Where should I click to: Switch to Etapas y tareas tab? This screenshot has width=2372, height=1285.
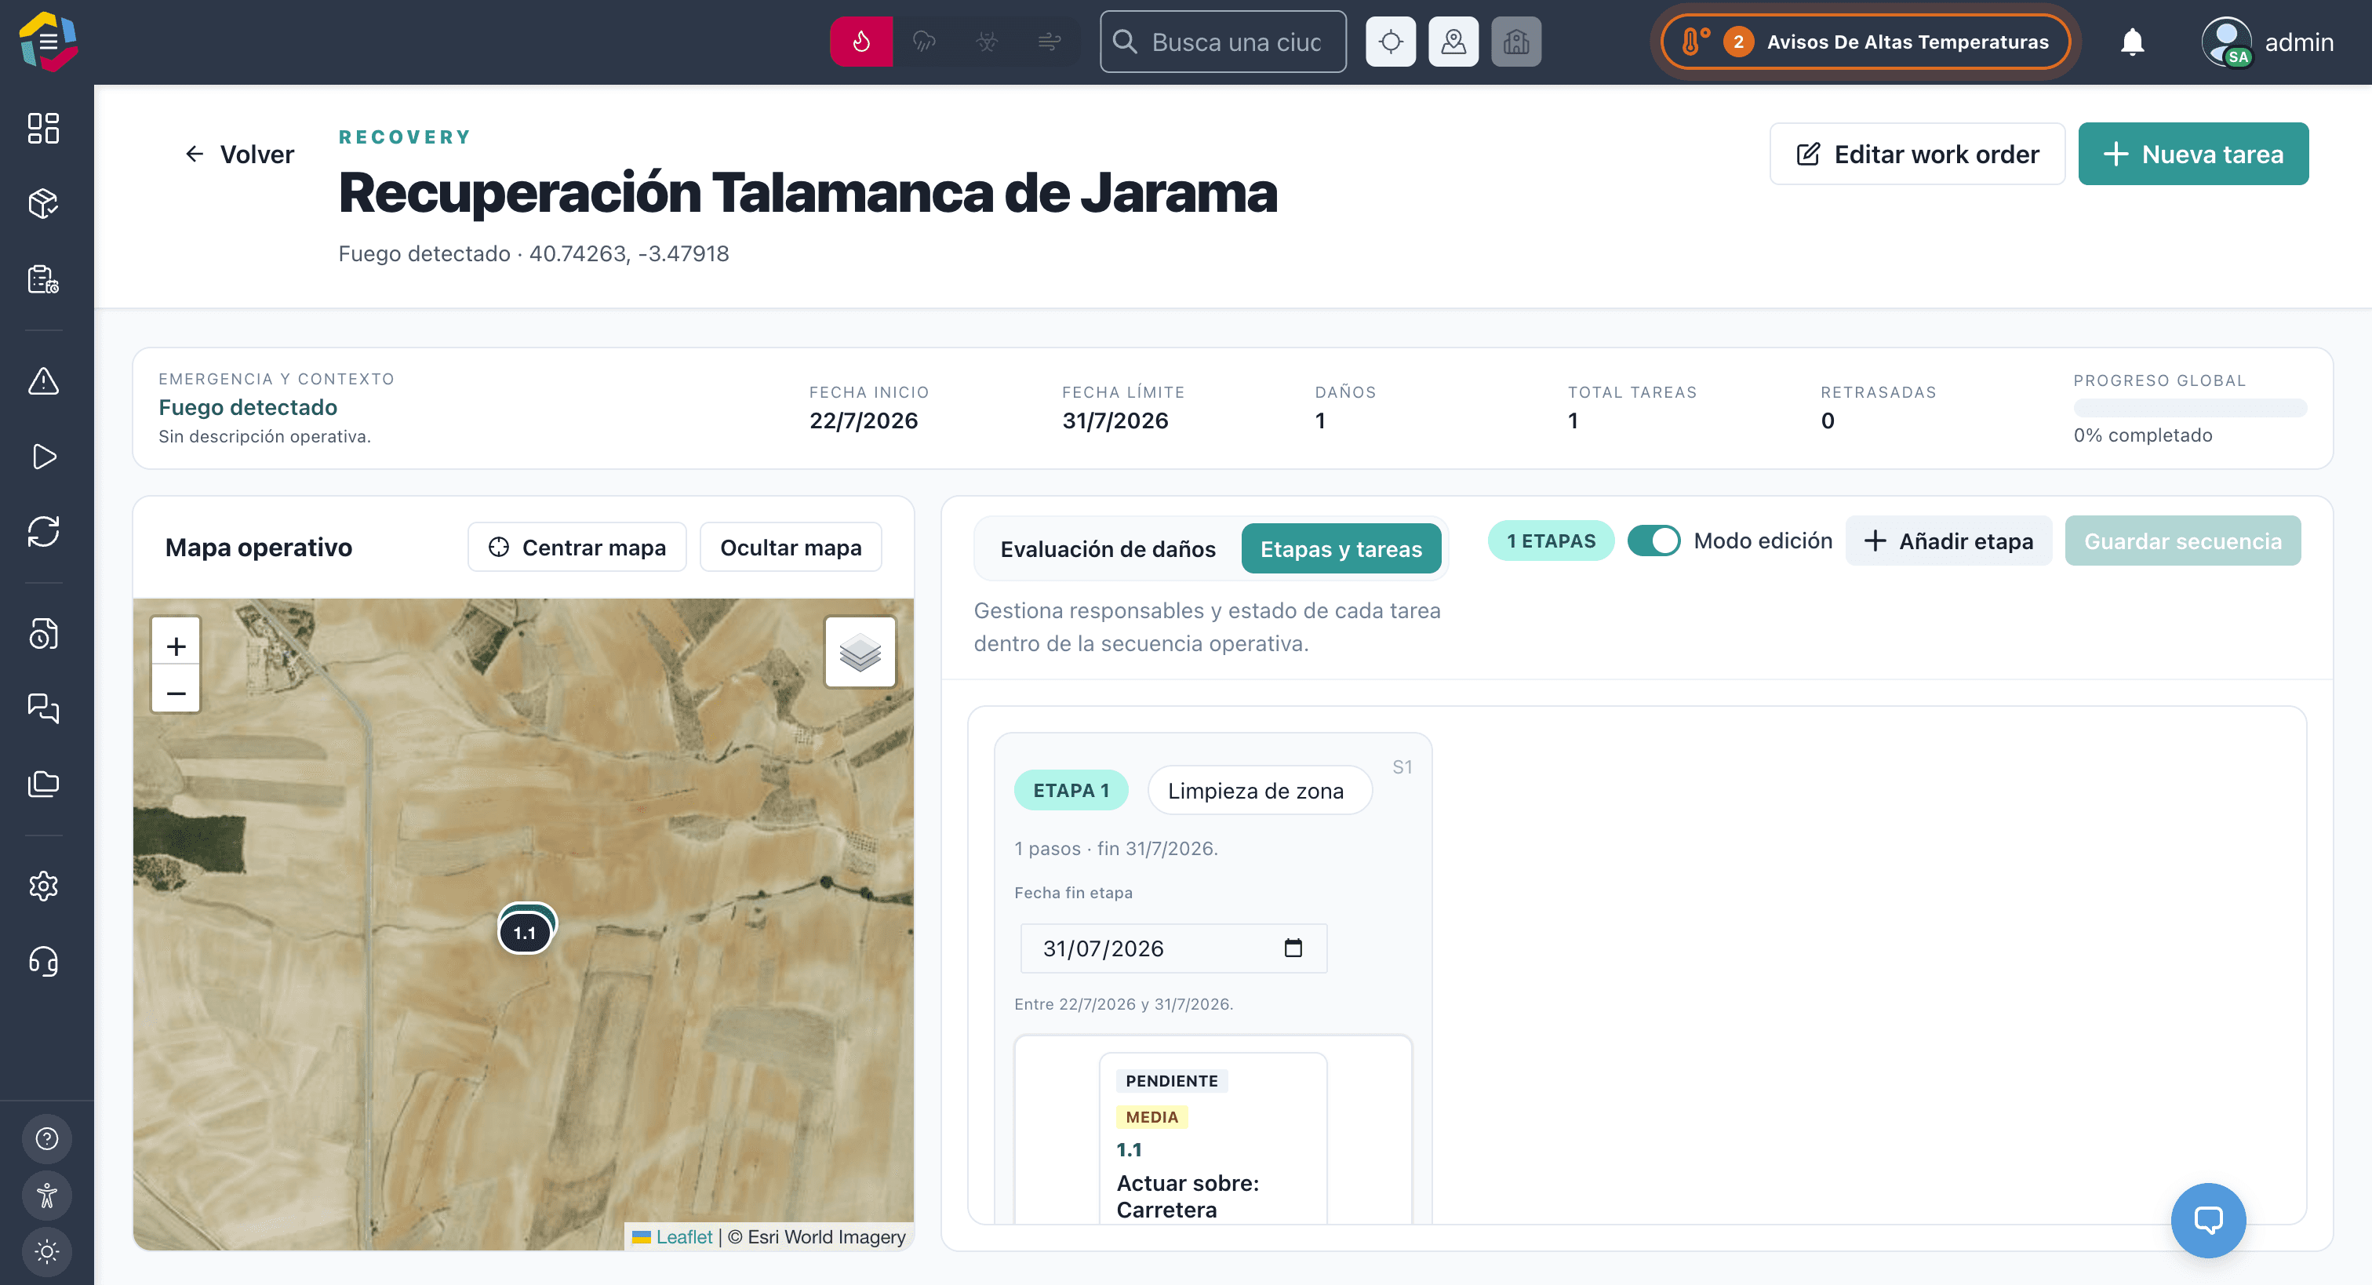(x=1341, y=549)
